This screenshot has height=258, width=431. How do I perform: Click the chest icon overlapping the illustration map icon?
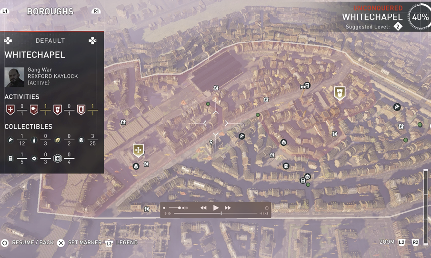point(307,176)
